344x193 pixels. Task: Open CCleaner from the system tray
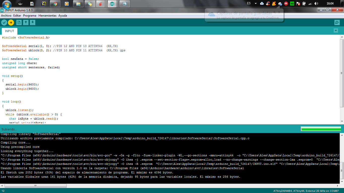point(268,4)
